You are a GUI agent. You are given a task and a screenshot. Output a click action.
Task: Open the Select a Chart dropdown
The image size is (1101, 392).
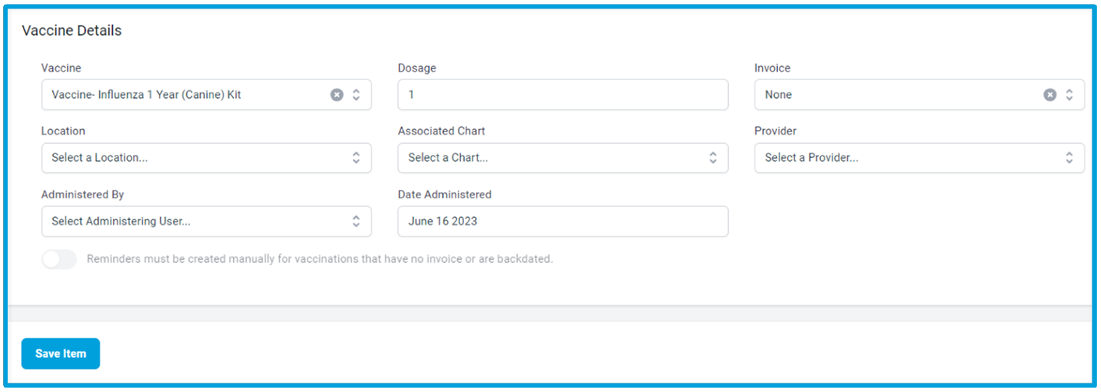point(563,158)
